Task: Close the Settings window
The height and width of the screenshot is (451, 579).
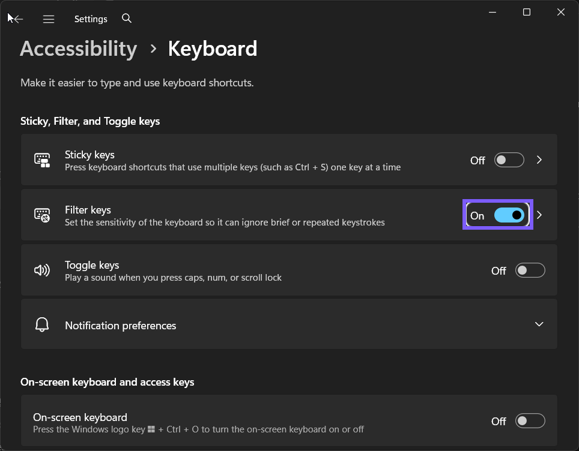Action: pos(561,12)
